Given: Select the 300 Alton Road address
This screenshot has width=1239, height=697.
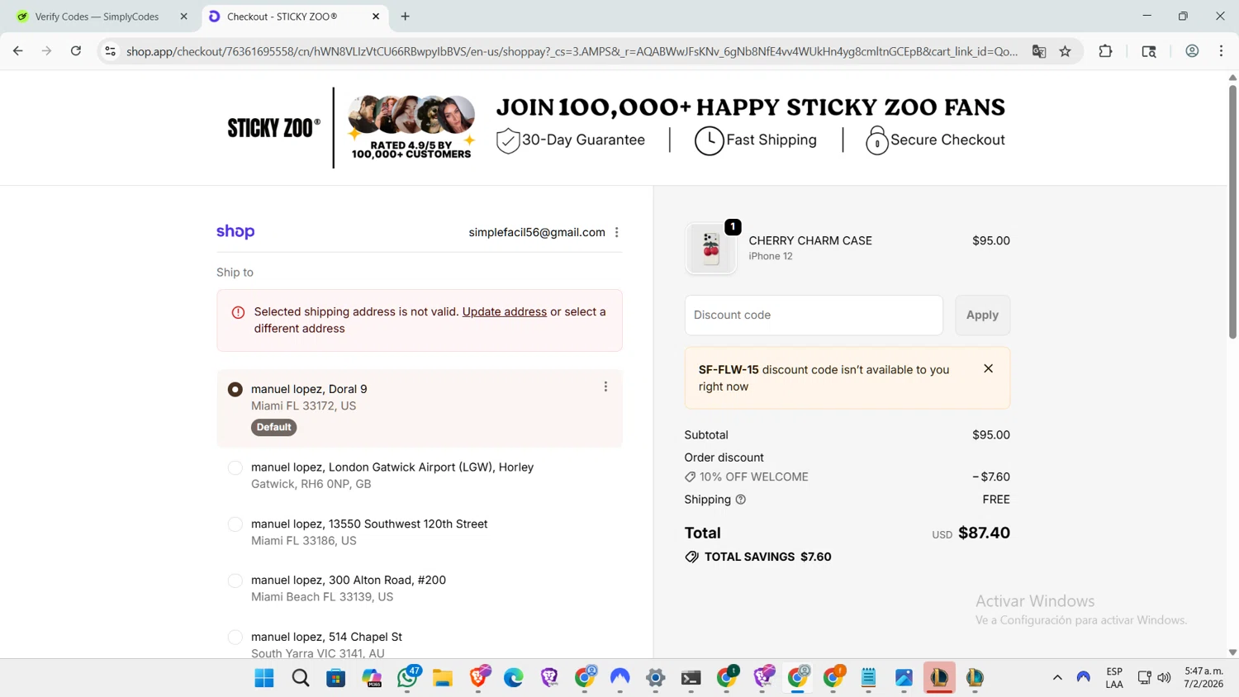Looking at the screenshot, I should click(x=235, y=581).
